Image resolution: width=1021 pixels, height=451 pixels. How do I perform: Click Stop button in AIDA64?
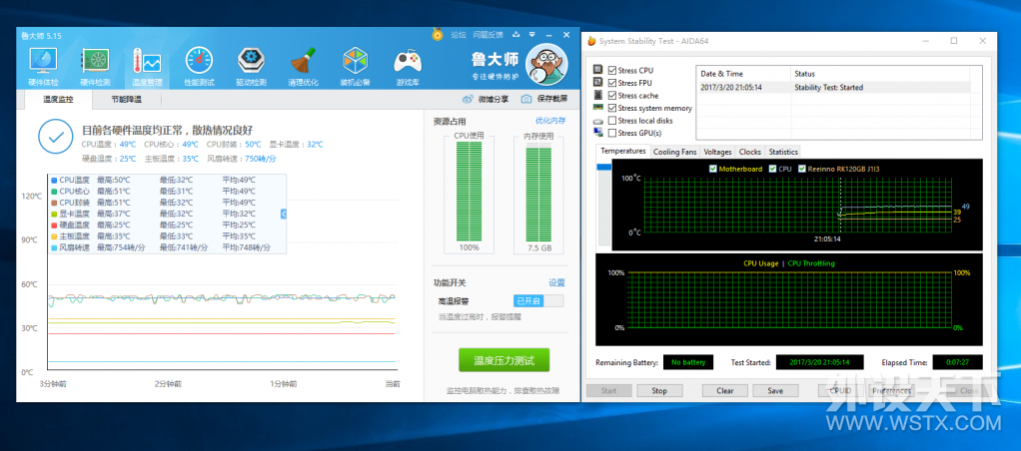659,391
